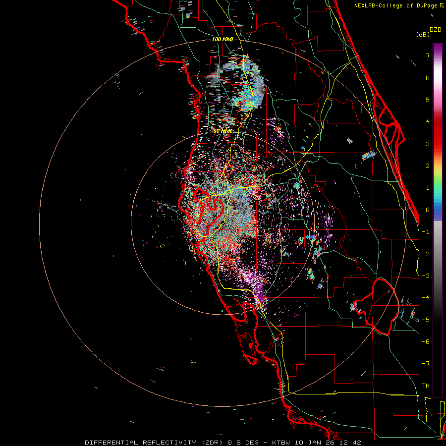Click the -2 tick label on color scale
Viewport: 446px width, 446px height.
[426, 254]
